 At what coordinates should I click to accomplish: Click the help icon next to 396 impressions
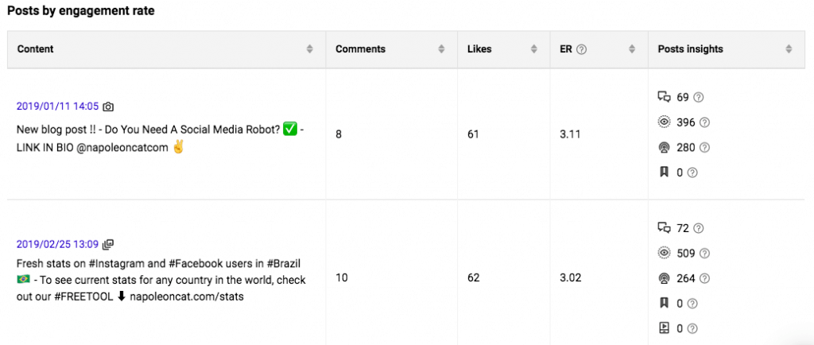click(x=704, y=122)
